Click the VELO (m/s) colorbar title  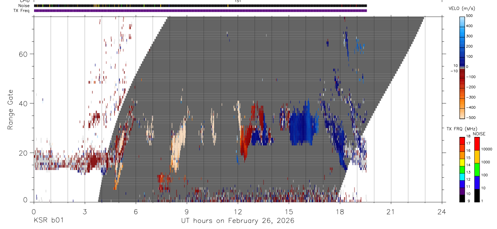462,8
